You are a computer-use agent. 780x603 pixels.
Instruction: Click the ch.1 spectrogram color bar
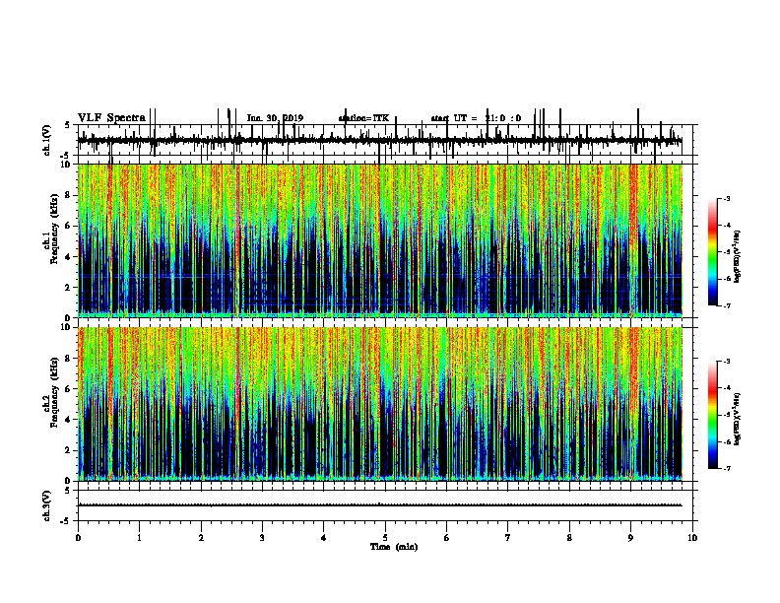coord(713,252)
